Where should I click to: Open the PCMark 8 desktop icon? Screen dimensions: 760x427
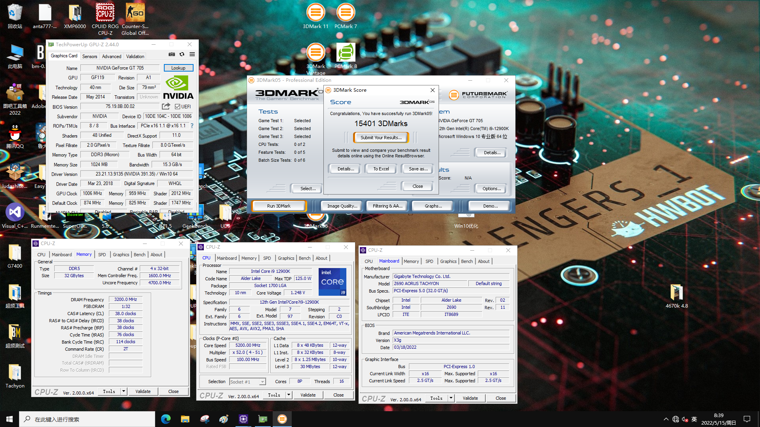coord(346,56)
